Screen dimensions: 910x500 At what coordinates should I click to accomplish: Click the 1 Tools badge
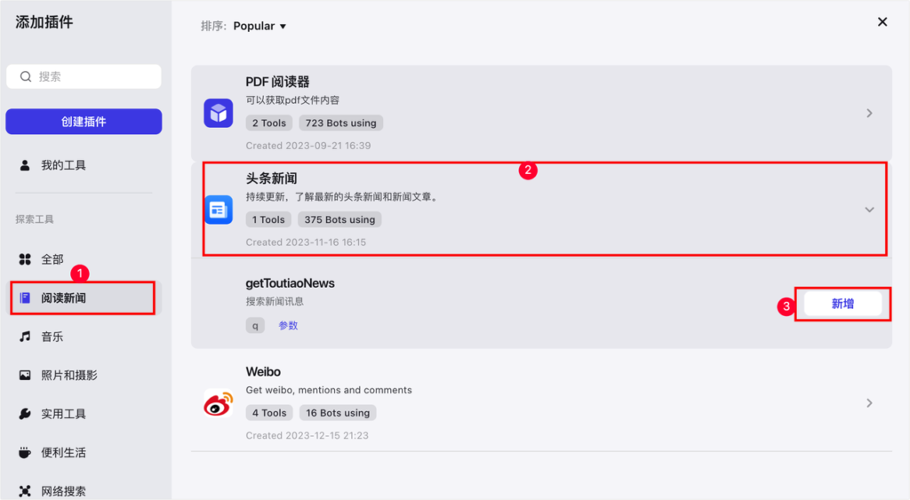click(268, 220)
